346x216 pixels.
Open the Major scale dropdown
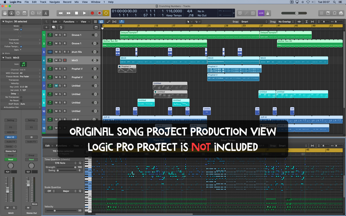[69, 191]
